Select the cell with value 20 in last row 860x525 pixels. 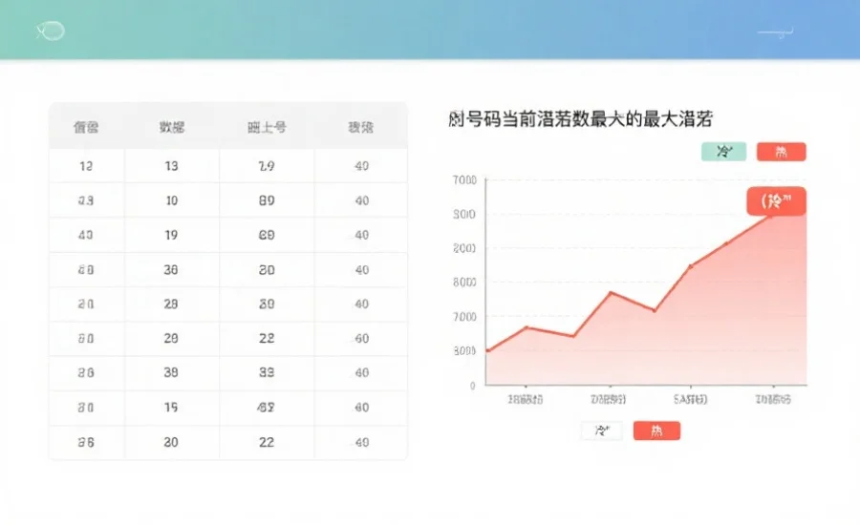click(x=171, y=442)
